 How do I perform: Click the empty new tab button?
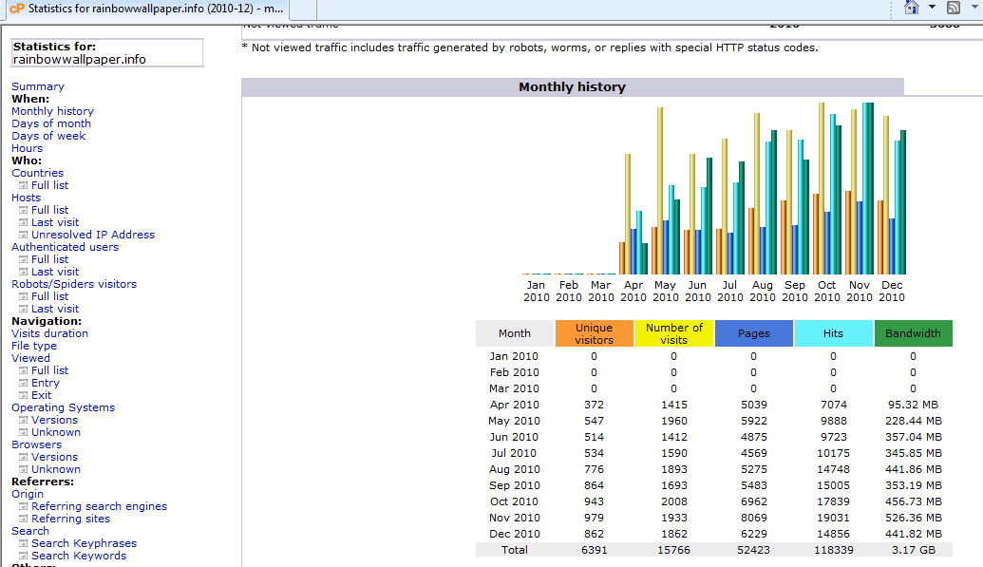coord(302,9)
